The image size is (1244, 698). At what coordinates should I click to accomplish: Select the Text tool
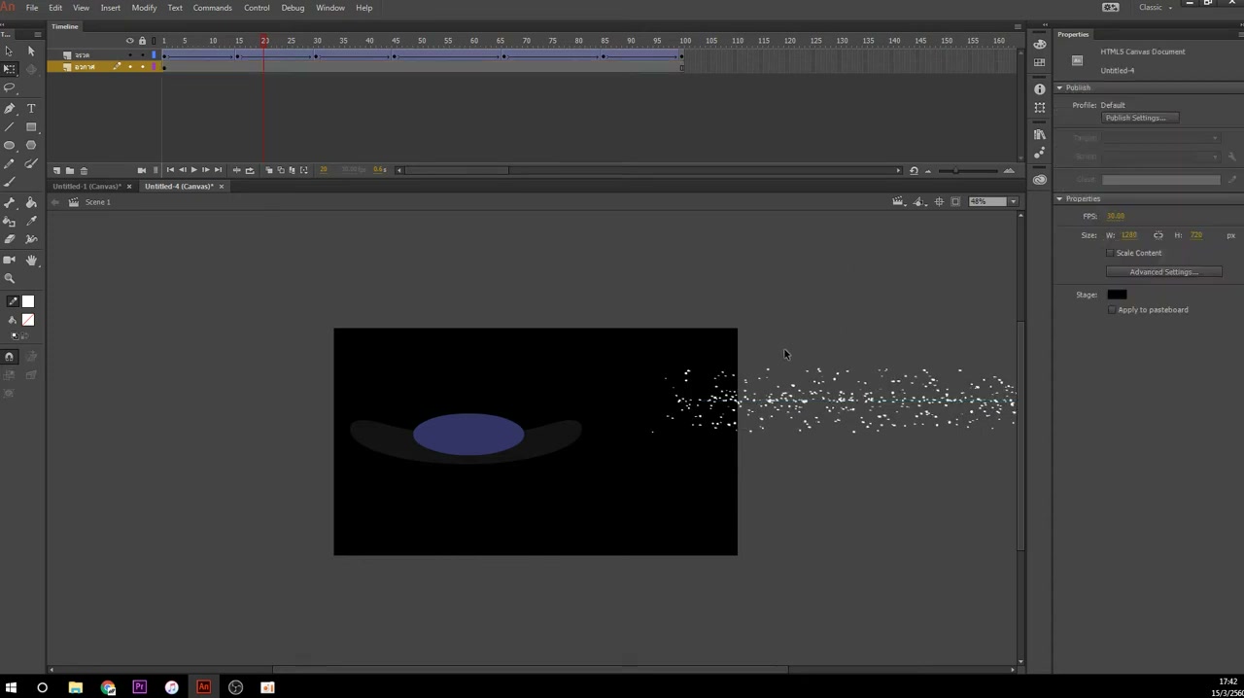(x=31, y=109)
